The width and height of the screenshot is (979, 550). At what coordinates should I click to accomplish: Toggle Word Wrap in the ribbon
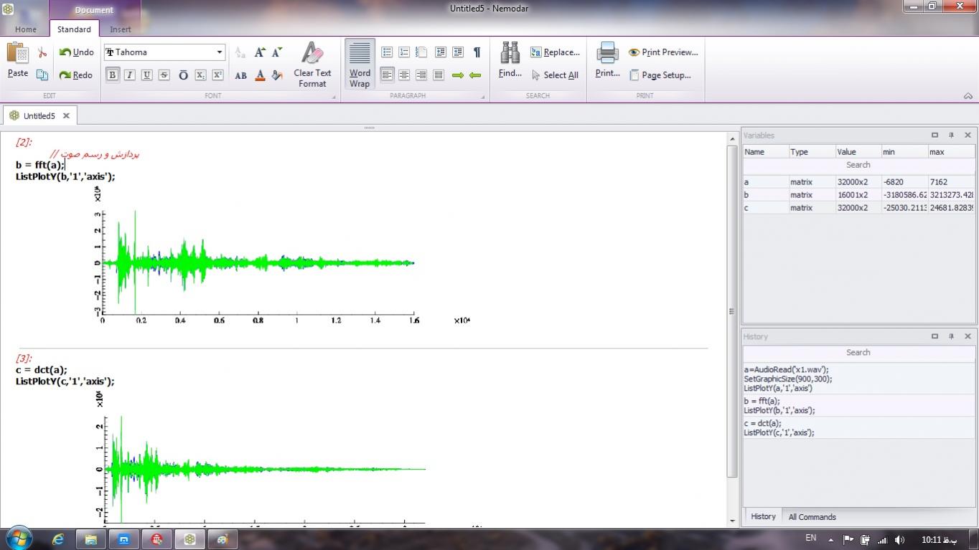[x=360, y=64]
